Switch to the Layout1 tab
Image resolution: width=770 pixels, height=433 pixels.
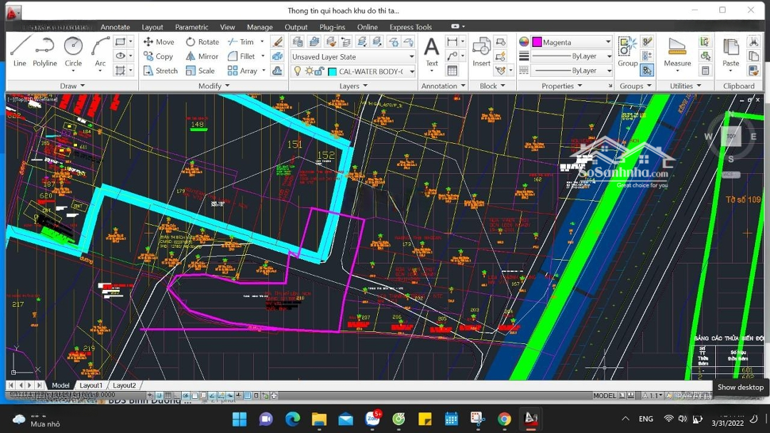91,385
